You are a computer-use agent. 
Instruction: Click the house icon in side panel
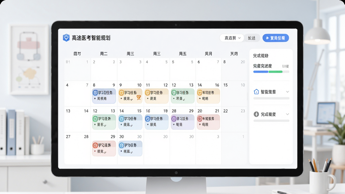tap(256, 92)
